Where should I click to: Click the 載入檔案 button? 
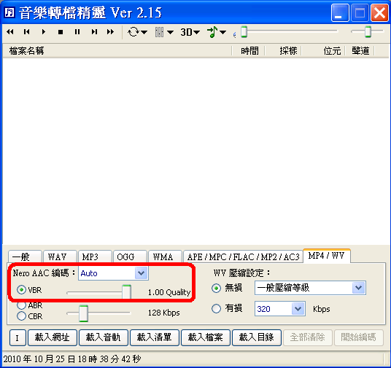pos(206,337)
